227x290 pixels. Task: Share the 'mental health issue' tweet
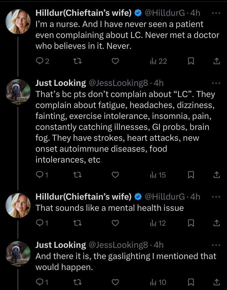217,223
